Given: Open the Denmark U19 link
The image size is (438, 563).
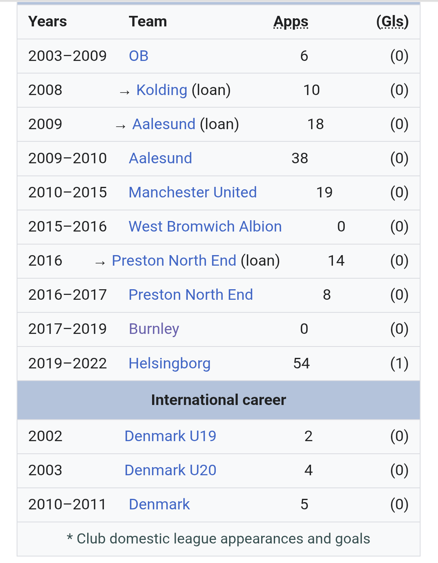Looking at the screenshot, I should coord(170,436).
